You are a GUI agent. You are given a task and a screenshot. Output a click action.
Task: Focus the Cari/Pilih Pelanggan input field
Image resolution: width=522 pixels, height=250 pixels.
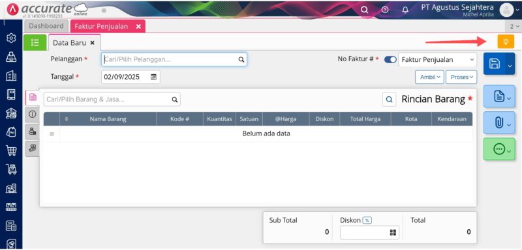[x=174, y=59]
